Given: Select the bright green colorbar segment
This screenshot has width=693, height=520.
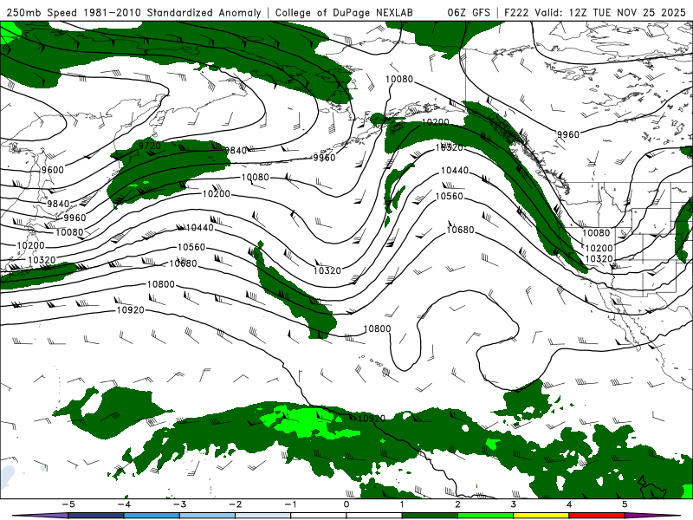Looking at the screenshot, I should coord(485,516).
